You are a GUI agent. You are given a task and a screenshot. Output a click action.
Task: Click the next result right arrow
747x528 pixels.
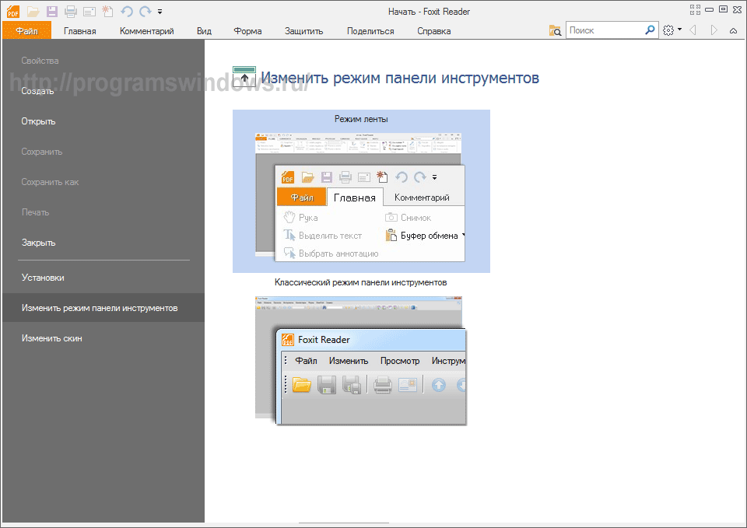coord(714,30)
